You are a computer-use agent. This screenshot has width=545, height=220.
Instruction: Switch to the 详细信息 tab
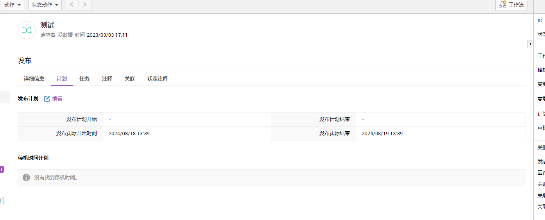(x=34, y=79)
